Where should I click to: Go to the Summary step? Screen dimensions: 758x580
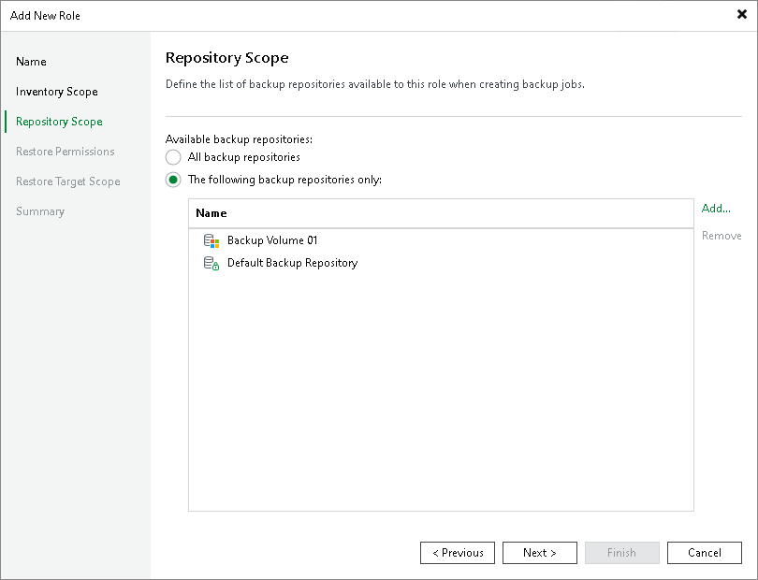(40, 211)
